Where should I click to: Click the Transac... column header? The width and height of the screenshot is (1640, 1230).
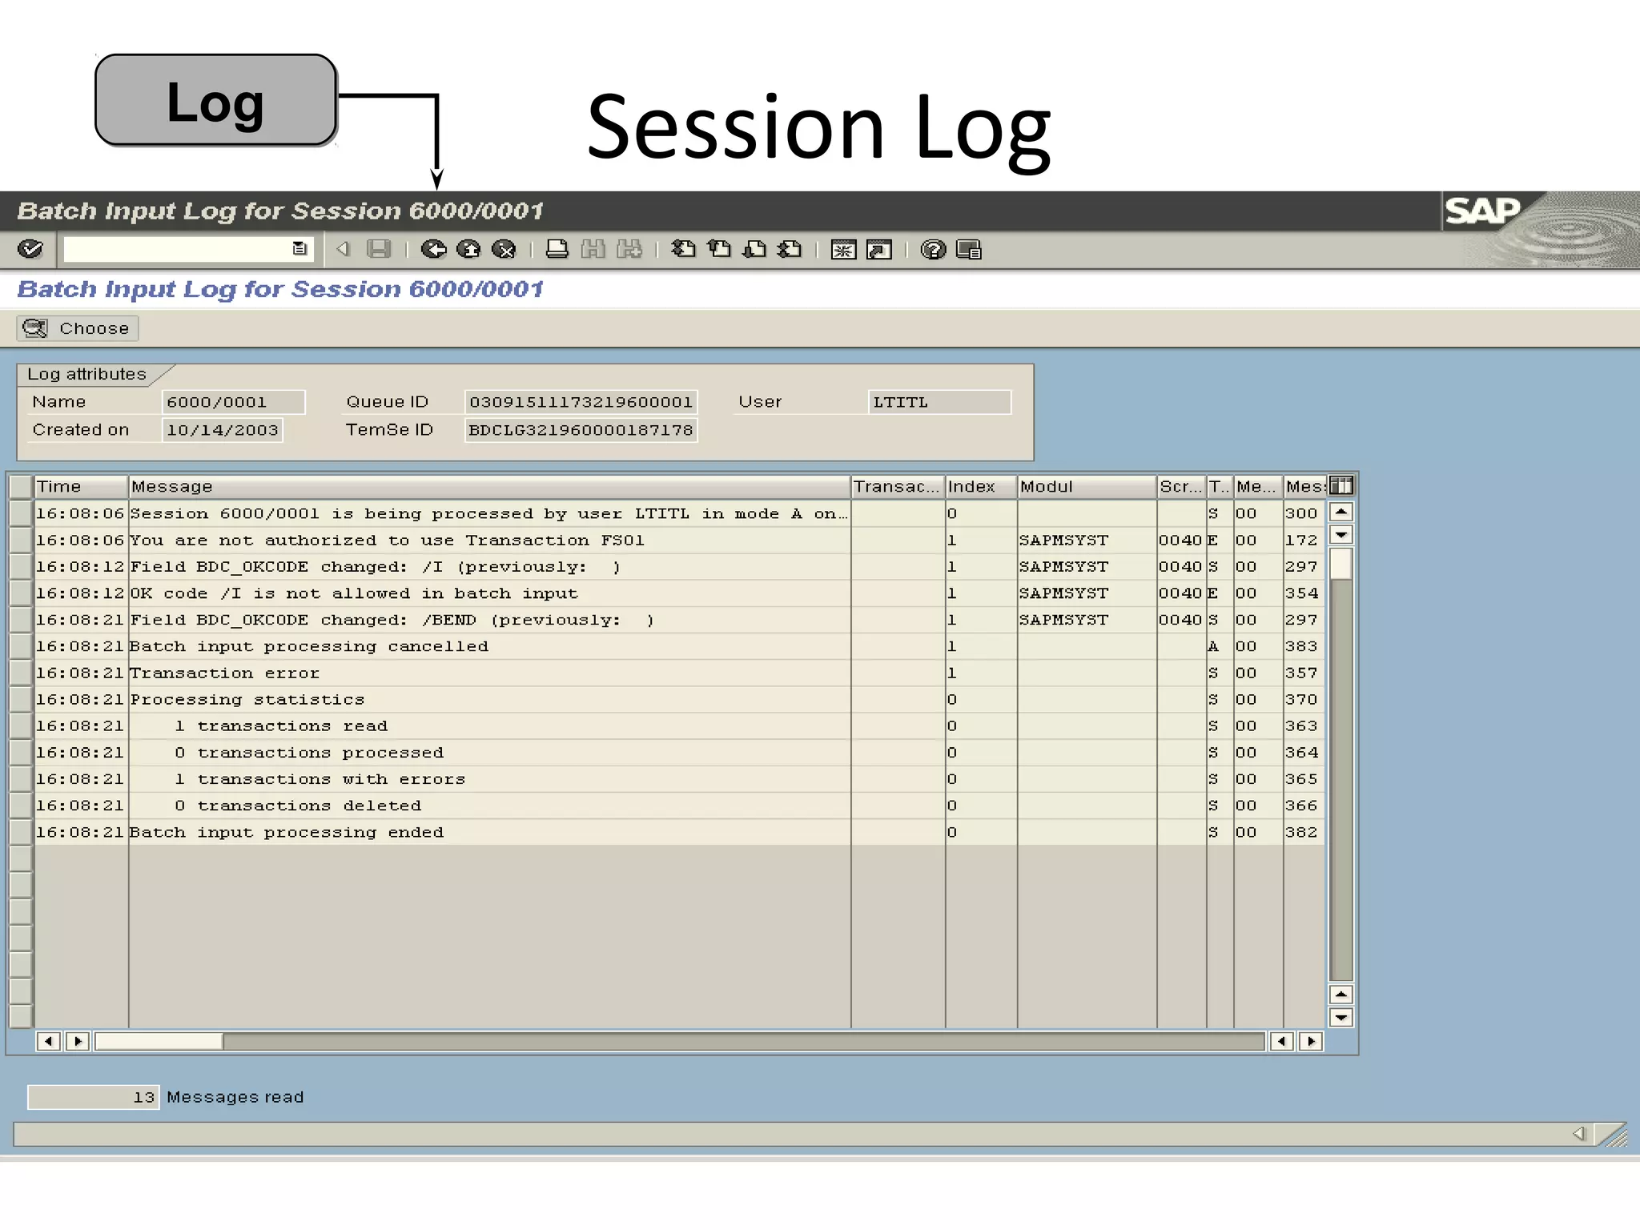coord(898,486)
